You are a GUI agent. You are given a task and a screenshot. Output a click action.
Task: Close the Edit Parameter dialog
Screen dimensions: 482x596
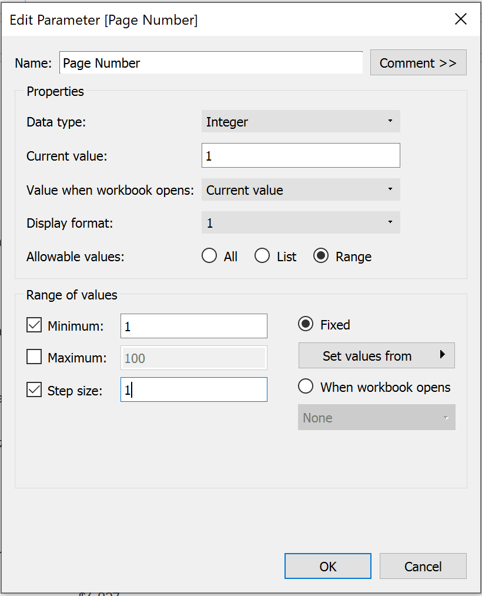pyautogui.click(x=460, y=19)
